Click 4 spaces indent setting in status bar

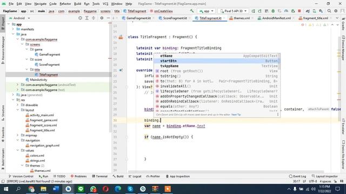[325, 181]
